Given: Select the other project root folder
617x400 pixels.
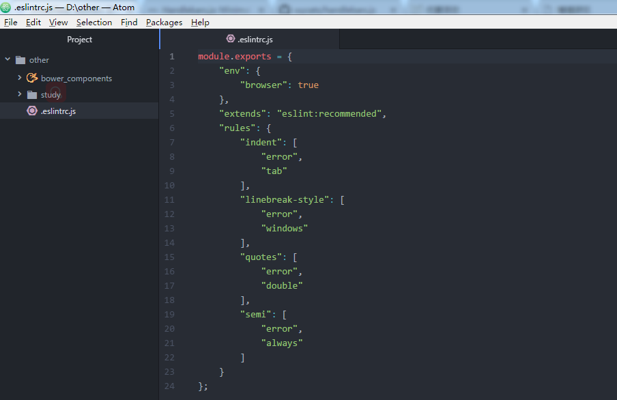Looking at the screenshot, I should [x=39, y=60].
